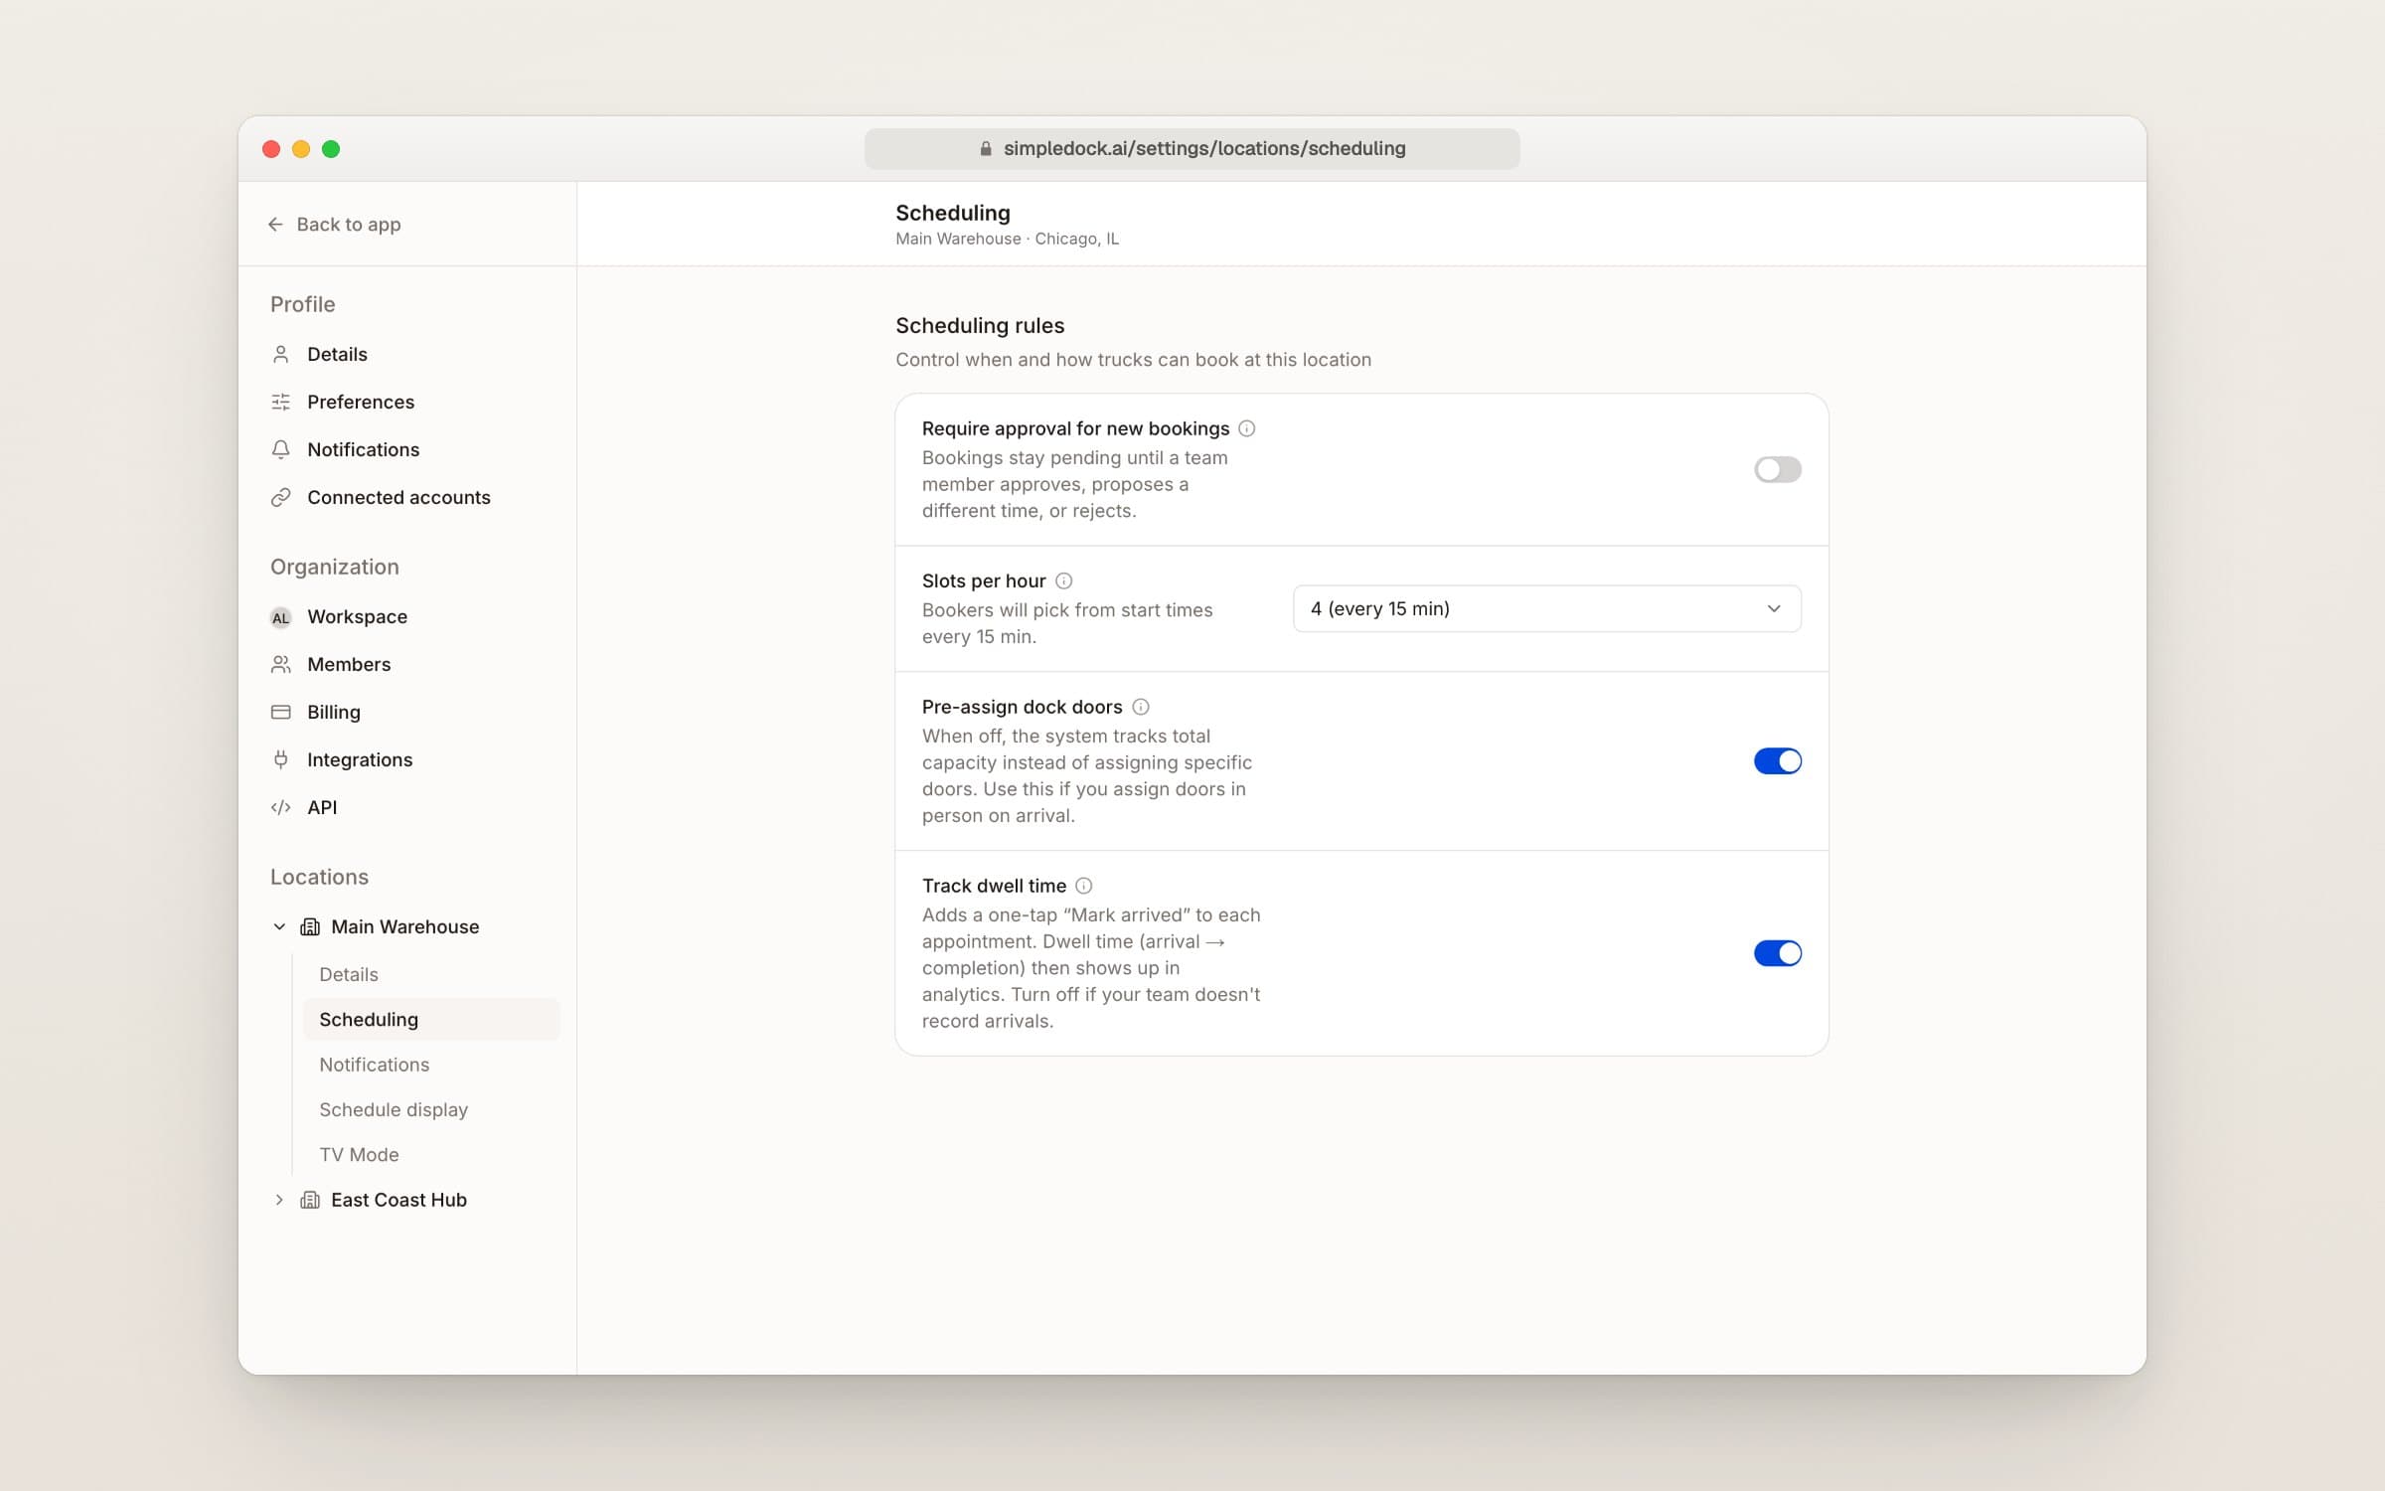Open the Integrations page
This screenshot has height=1491, width=2385.
pos(360,759)
